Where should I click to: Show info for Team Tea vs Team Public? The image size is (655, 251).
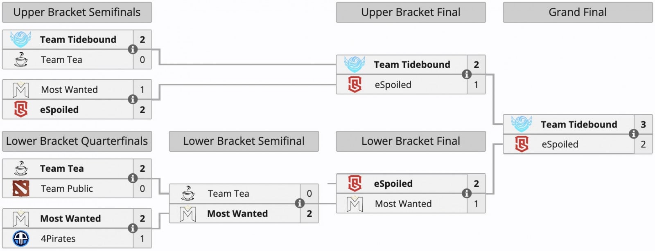(x=133, y=178)
